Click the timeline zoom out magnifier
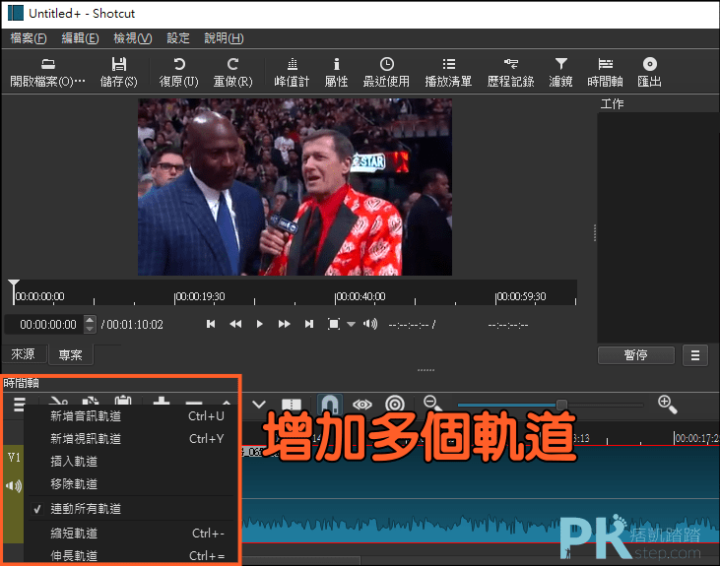This screenshot has width=720, height=566. 432,404
